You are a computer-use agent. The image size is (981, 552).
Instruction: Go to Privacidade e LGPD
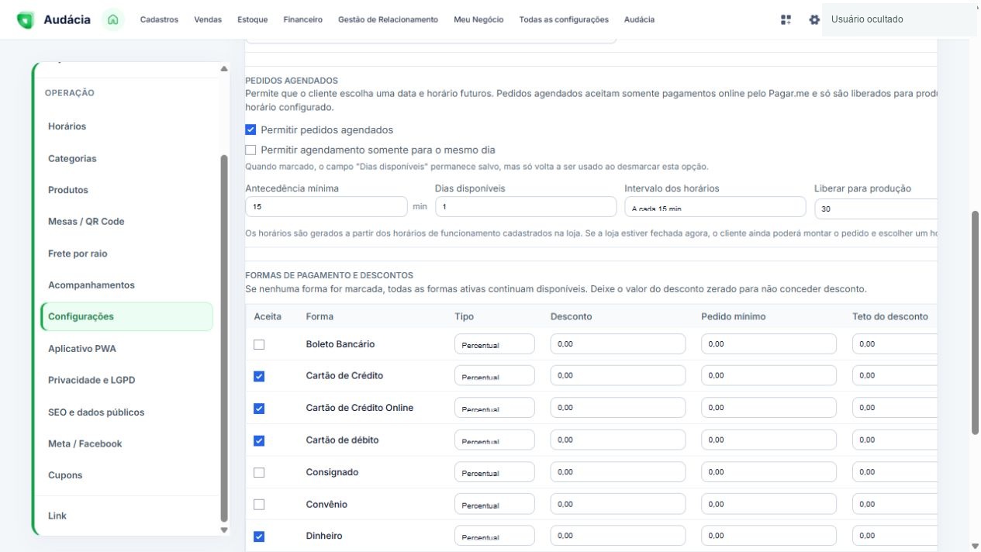click(x=126, y=381)
